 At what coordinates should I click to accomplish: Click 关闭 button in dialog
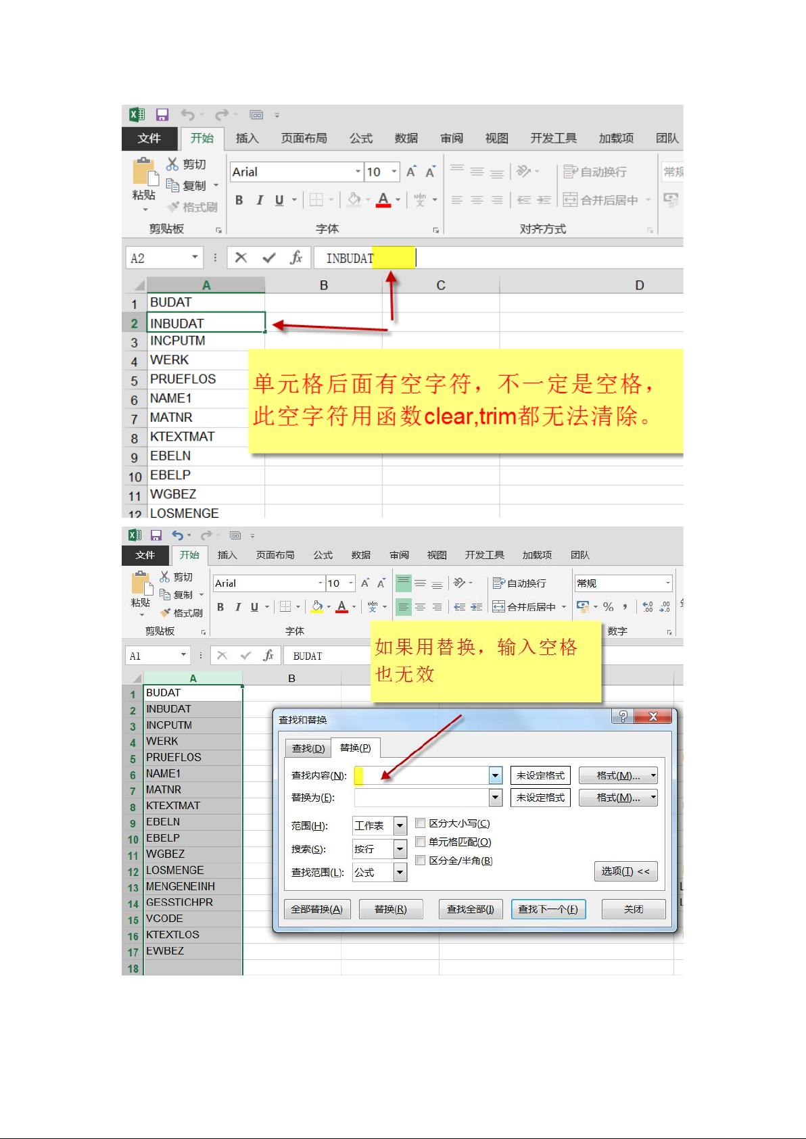point(634,909)
